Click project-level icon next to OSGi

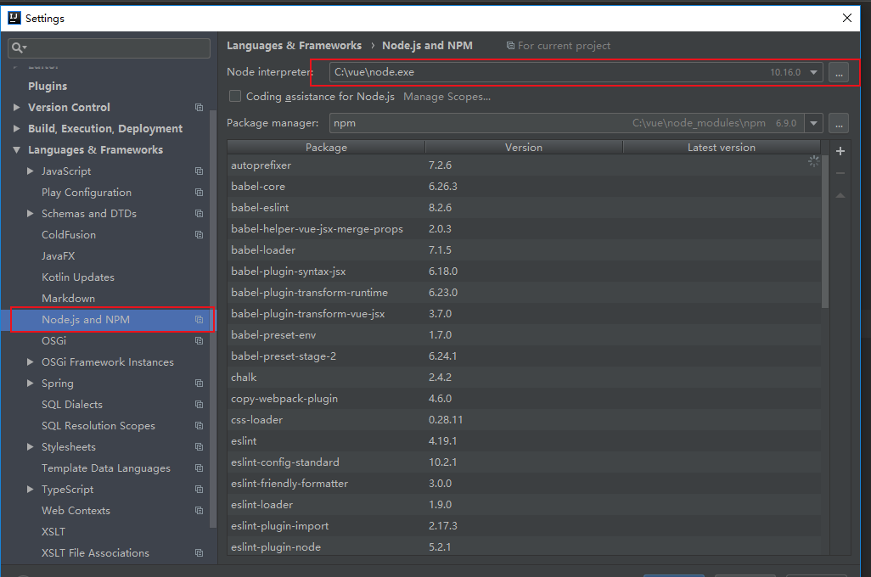[199, 341]
